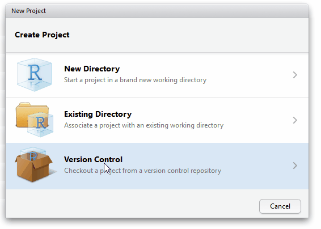This screenshot has width=321, height=229.
Task: Expand the Version Control chevron arrow
Action: coord(295,166)
